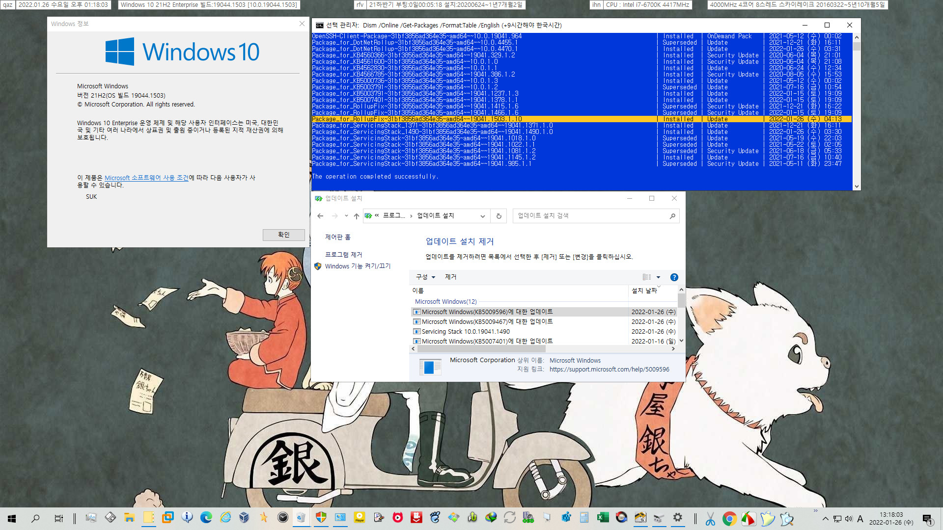Open taskbar Search

pyautogui.click(x=35, y=518)
